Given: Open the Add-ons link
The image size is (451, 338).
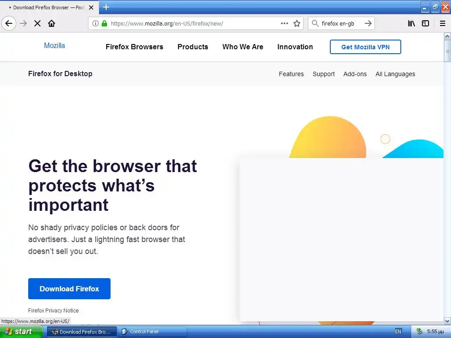Looking at the screenshot, I should (355, 74).
